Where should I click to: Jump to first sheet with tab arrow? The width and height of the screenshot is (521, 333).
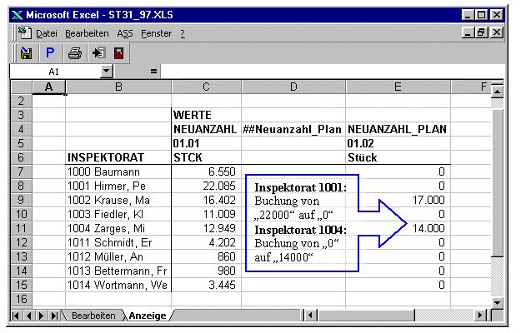pos(17,316)
